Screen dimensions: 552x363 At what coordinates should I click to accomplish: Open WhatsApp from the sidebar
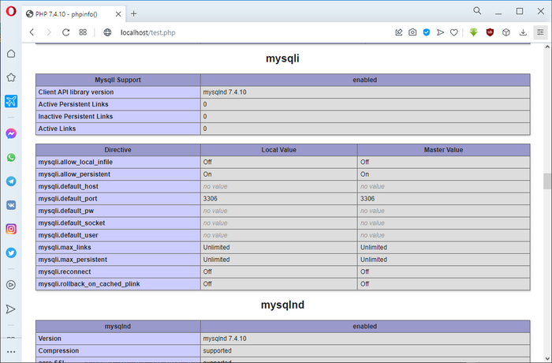11,157
